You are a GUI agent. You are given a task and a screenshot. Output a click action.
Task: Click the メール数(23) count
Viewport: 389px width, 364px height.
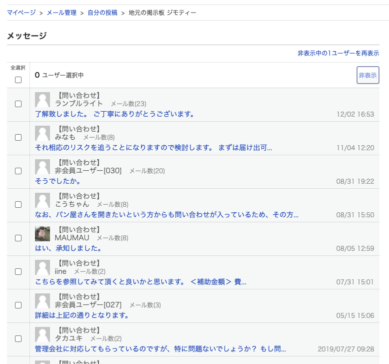[128, 104]
